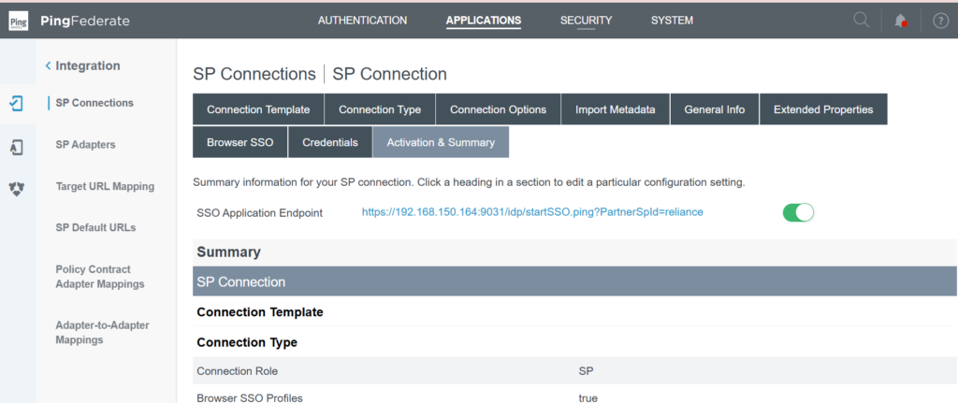Click SP Connections breadcrumb heading
The image size is (958, 403).
tap(254, 74)
